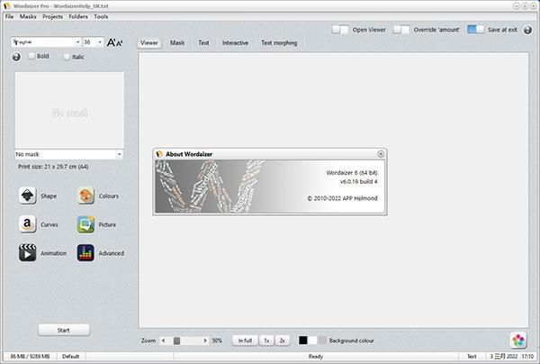Open the Advanced equalizer icon
Screen dimensions: 540x364
point(85,252)
